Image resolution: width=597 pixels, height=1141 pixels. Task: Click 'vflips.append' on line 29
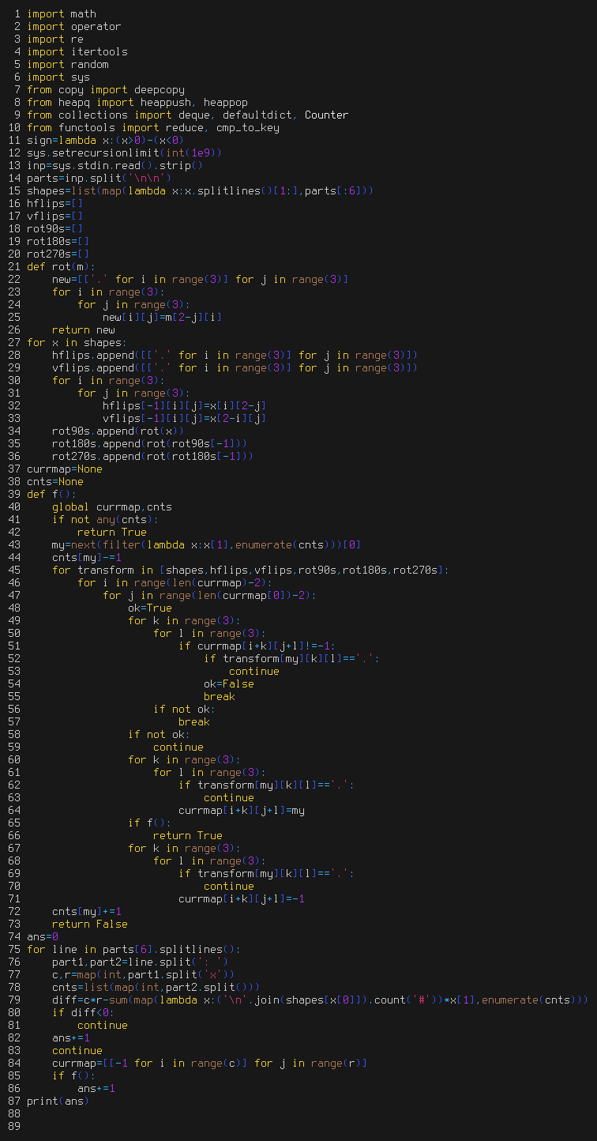[93, 367]
